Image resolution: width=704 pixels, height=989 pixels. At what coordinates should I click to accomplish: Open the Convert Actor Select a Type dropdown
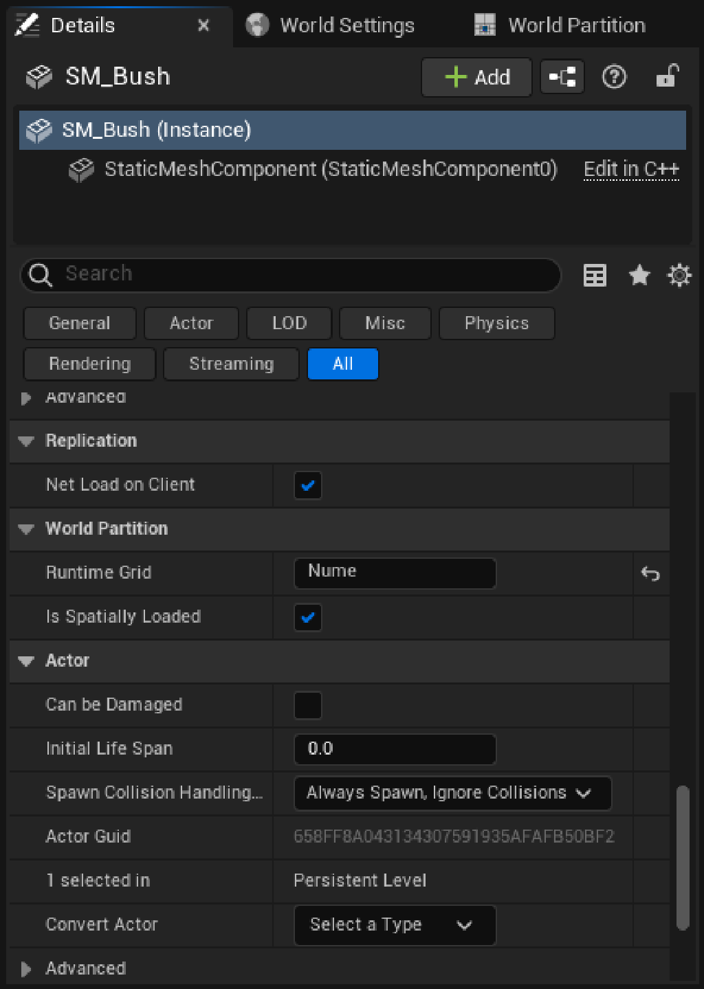click(x=394, y=925)
